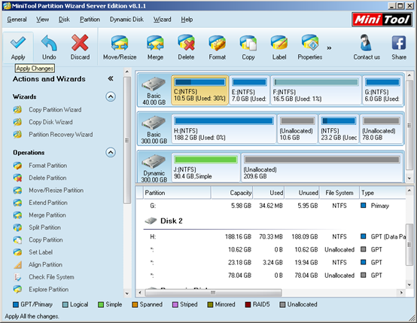
Task: Select the H: row in partition list
Action: pos(271,236)
